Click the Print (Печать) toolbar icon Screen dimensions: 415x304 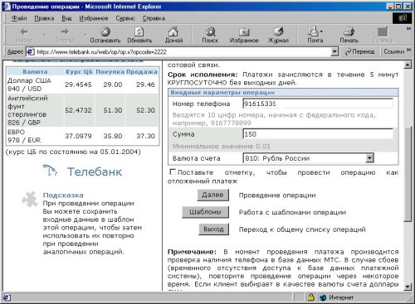click(x=349, y=31)
